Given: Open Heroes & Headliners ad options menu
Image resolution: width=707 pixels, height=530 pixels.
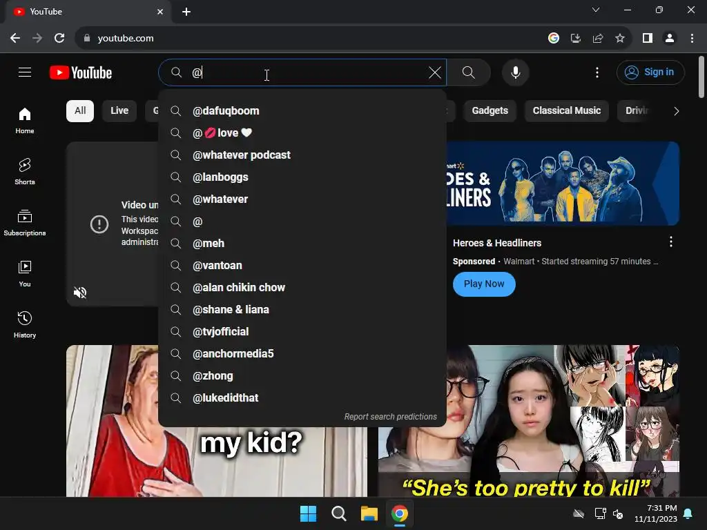Looking at the screenshot, I should coord(671,242).
